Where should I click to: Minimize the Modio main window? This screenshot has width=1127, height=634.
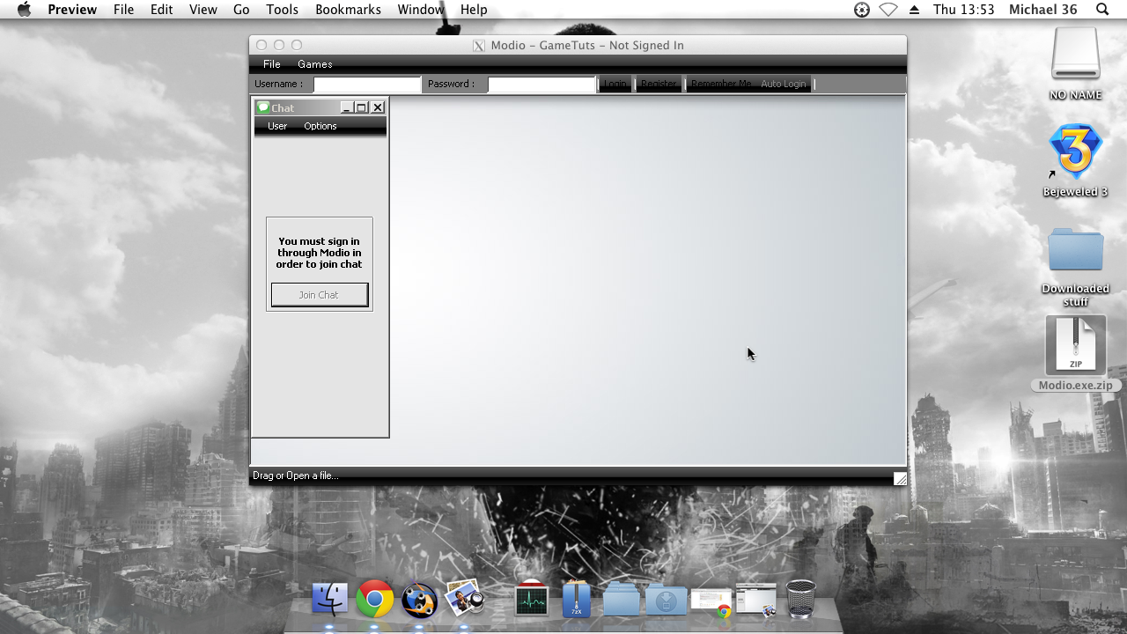279,45
